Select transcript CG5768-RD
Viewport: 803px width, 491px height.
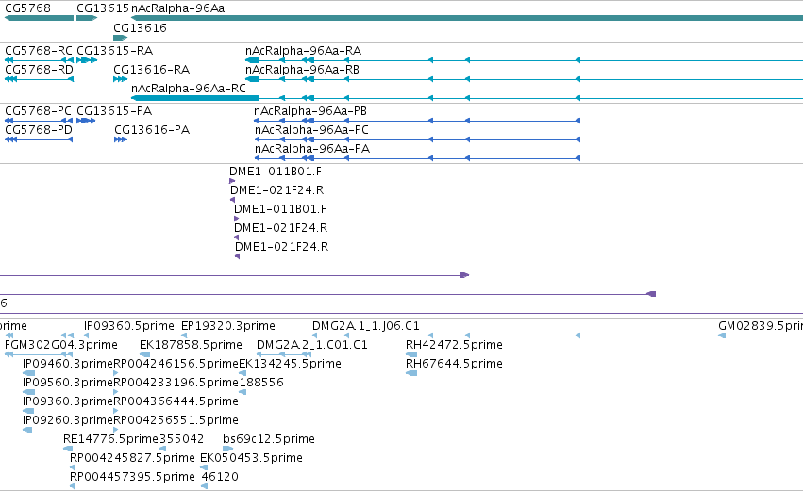point(39,70)
